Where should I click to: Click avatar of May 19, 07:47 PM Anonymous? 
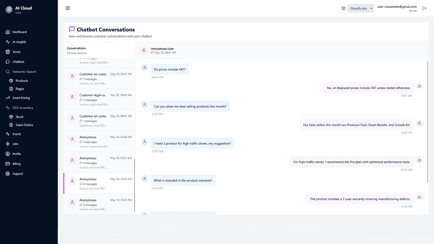coord(72,202)
